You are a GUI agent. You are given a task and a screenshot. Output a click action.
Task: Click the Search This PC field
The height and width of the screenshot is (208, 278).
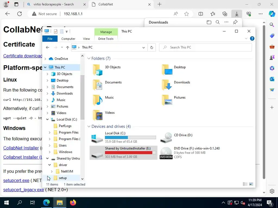(205, 47)
